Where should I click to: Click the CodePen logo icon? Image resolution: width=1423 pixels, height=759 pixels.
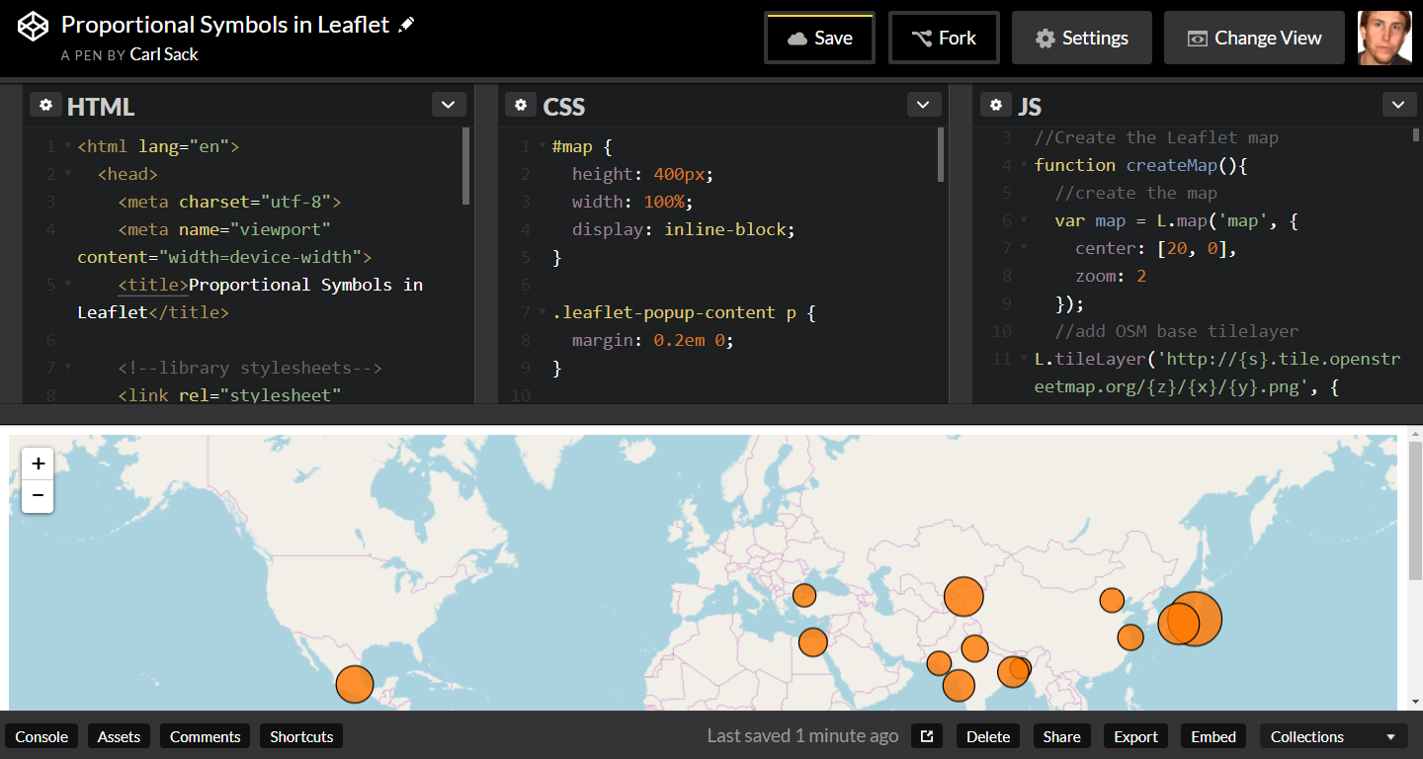pyautogui.click(x=33, y=28)
